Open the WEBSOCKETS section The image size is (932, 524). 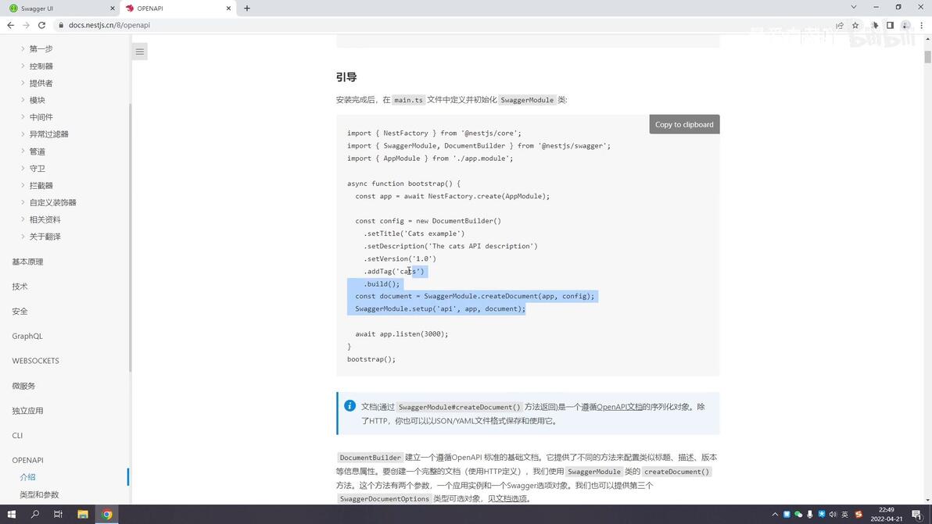click(35, 361)
